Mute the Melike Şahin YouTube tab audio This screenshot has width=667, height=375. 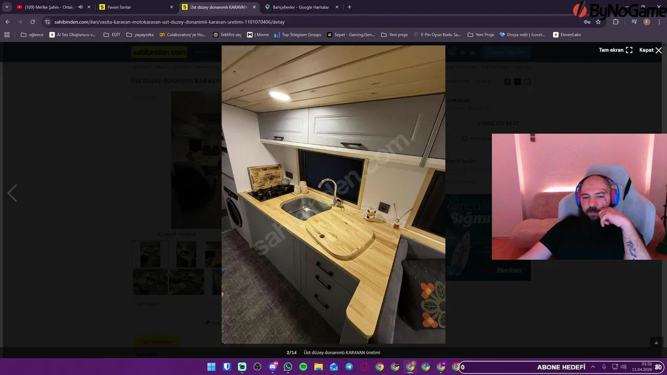pyautogui.click(x=80, y=7)
